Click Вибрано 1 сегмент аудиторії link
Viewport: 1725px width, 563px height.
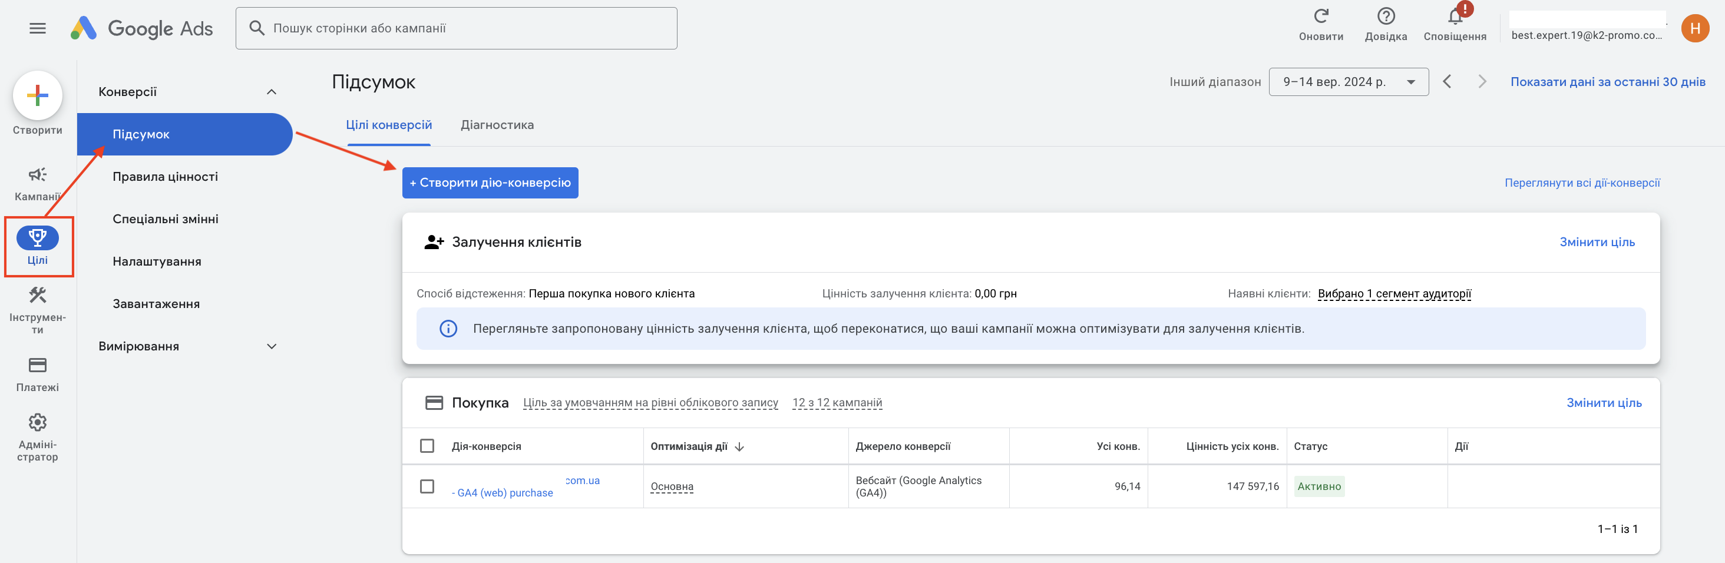pyautogui.click(x=1394, y=293)
